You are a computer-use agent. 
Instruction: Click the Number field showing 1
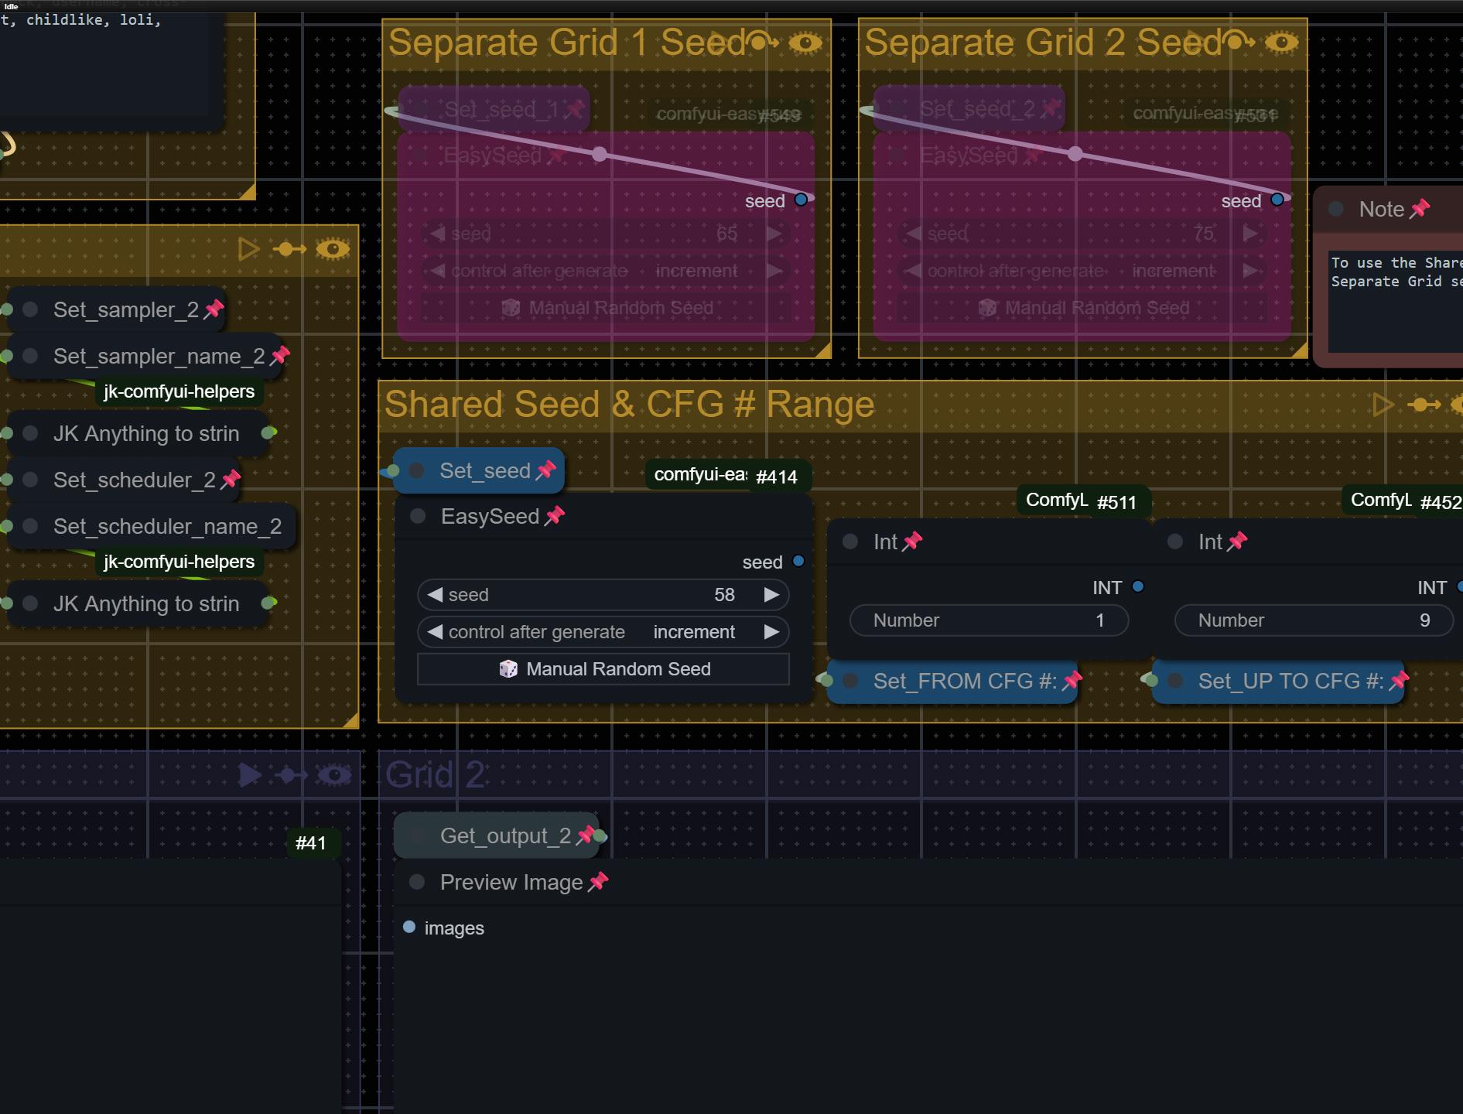[988, 620]
